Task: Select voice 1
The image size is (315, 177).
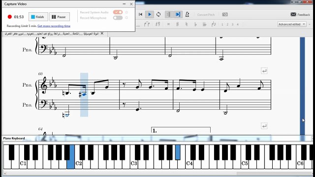Action: click(x=222, y=25)
